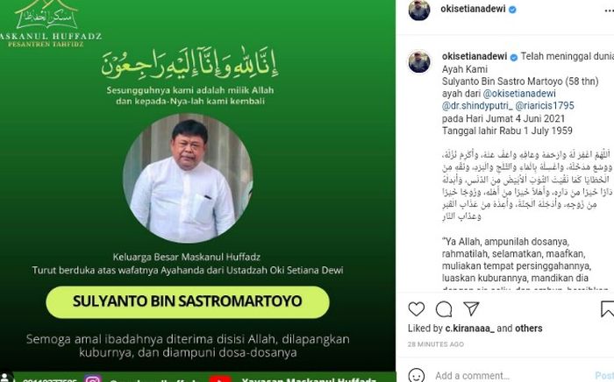View profile of liker c.kiranaaa_
Viewport: 614px width, 382px height.
[469, 329]
